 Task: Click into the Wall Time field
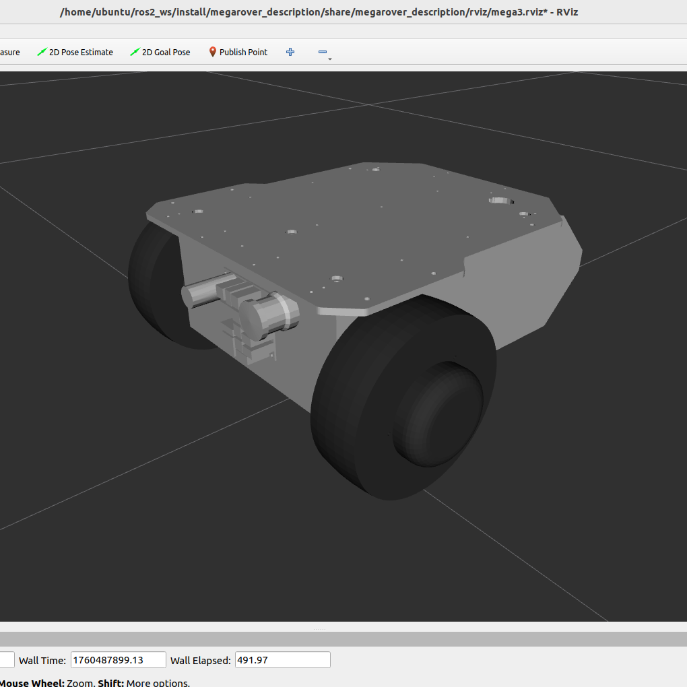pyautogui.click(x=118, y=660)
